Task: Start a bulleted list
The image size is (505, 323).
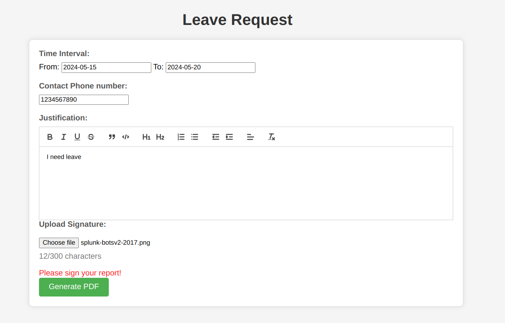Action: (195, 137)
